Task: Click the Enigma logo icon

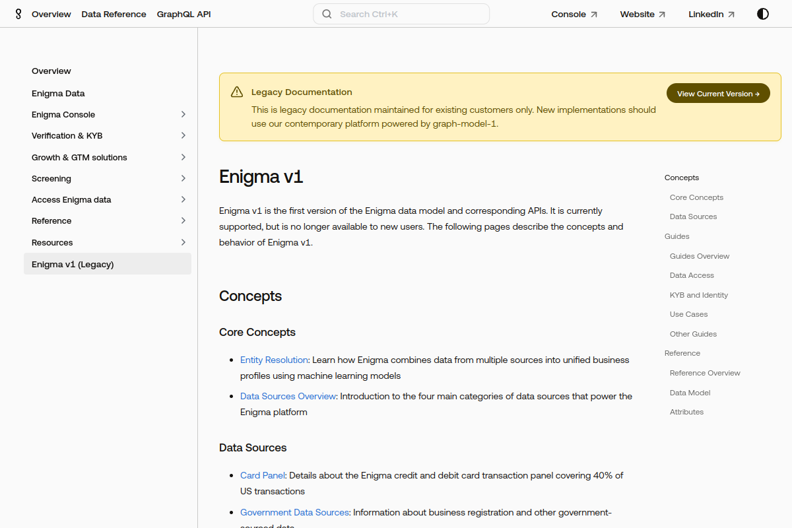Action: (x=18, y=14)
